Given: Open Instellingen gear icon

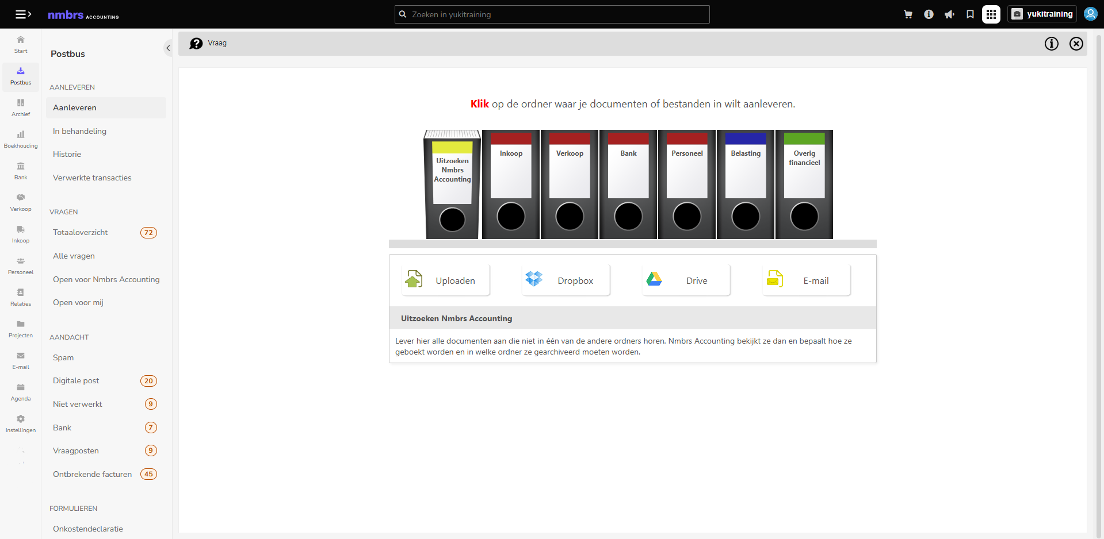Looking at the screenshot, I should pyautogui.click(x=21, y=423).
